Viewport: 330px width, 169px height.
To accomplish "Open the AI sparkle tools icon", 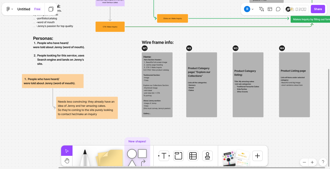I will [262, 9].
